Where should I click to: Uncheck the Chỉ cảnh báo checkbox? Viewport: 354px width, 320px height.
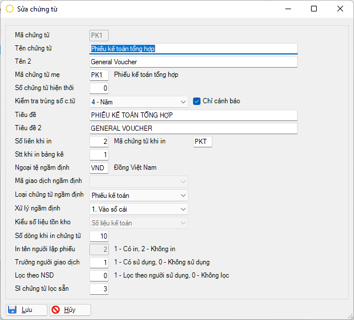[x=196, y=102]
